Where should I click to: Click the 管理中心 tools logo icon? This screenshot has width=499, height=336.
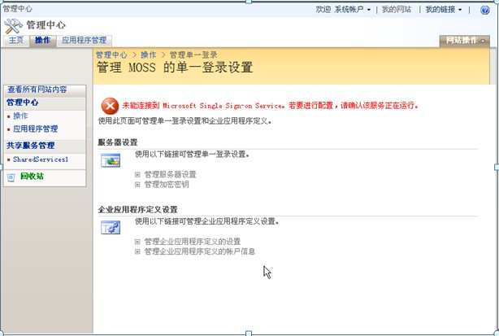(13, 26)
